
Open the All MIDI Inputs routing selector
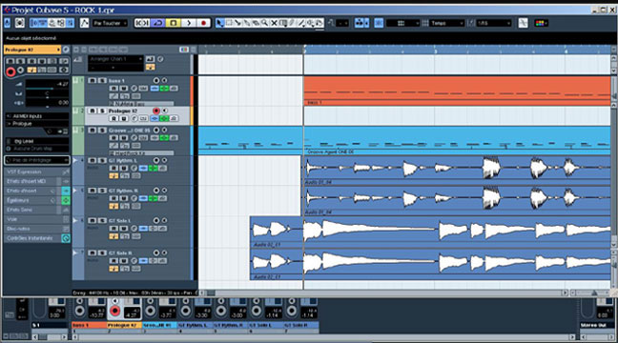pos(38,116)
